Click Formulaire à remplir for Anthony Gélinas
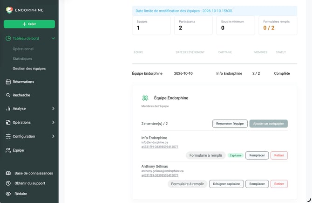This screenshot has width=312, height=203. pos(187,184)
